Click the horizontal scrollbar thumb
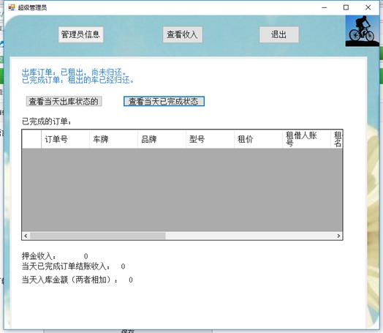Image resolution: width=383 pixels, height=333 pixels. 97,236
